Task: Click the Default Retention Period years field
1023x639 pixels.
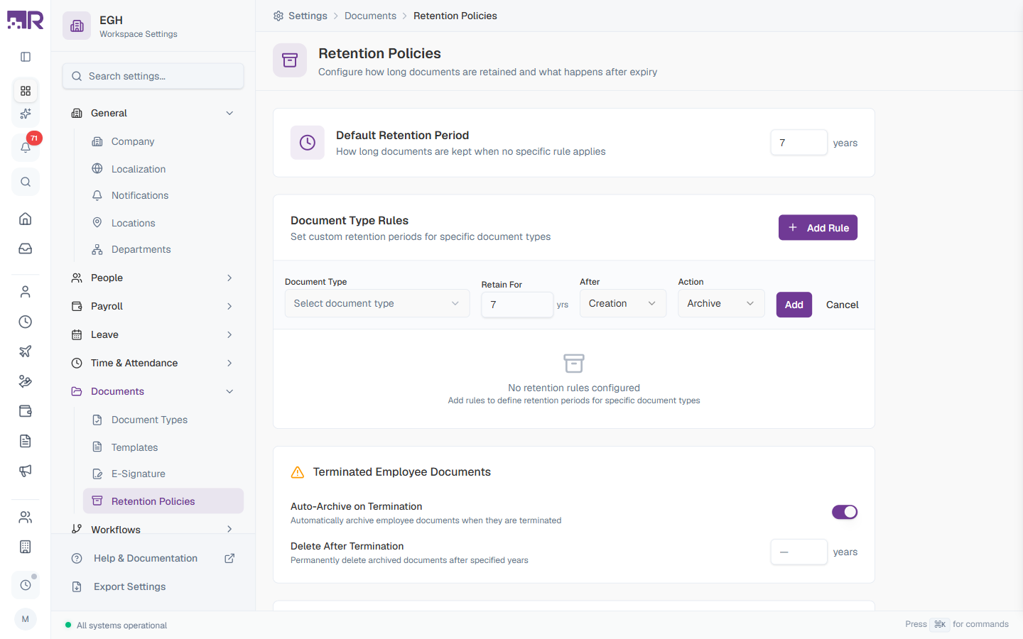Action: [x=799, y=143]
